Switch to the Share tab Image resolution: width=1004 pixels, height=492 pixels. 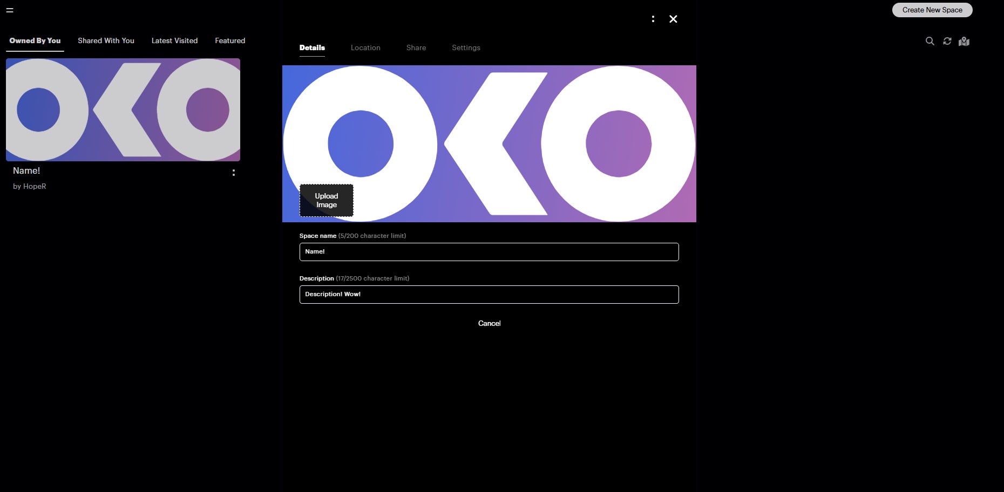(x=416, y=47)
